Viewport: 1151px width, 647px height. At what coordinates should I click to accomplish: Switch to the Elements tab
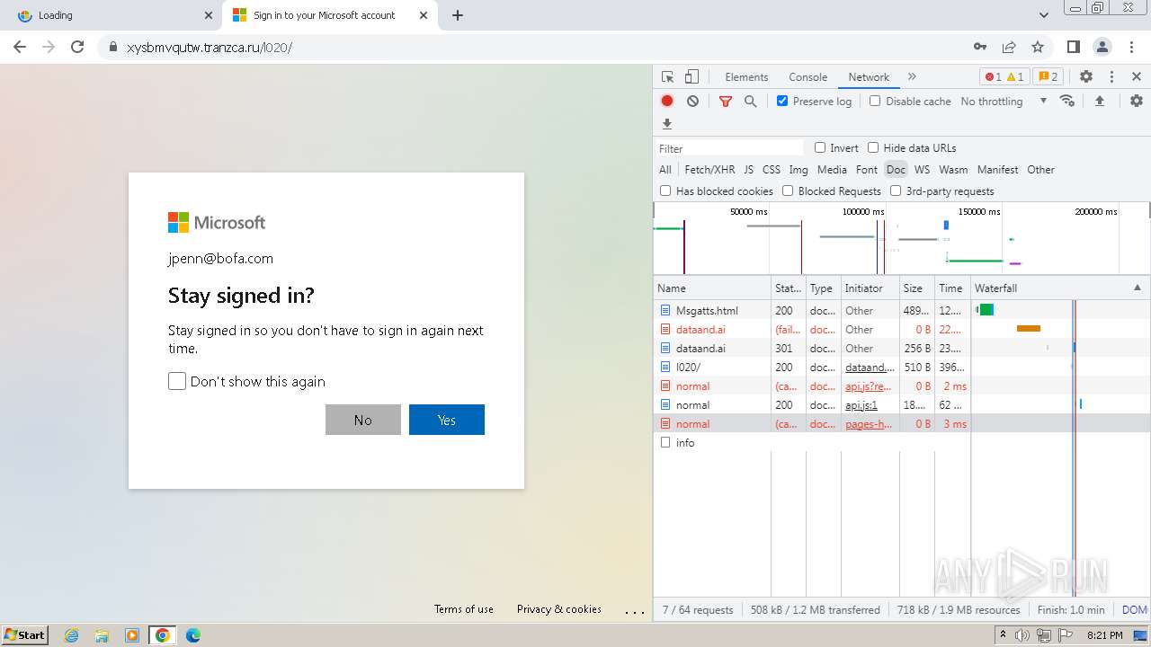(x=746, y=77)
